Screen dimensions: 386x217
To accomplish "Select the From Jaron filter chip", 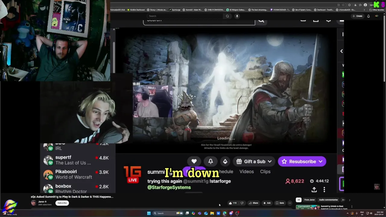I will [x=309, y=200].
